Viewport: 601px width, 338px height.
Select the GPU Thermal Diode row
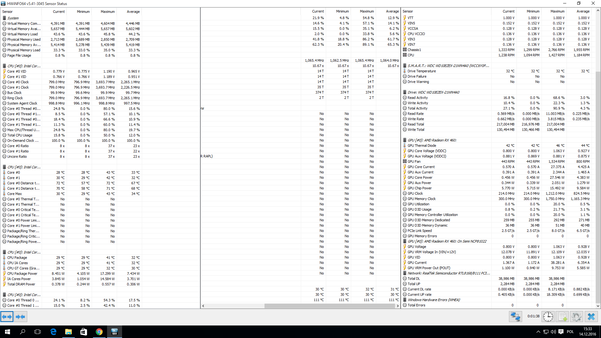(x=422, y=146)
